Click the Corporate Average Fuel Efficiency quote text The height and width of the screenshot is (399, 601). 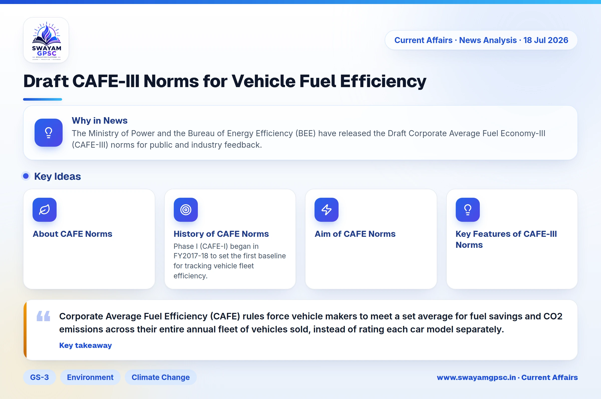coord(311,323)
